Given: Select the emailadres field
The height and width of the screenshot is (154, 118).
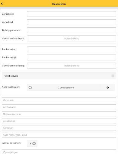Looking at the screenshot, I should (x=59, y=121).
